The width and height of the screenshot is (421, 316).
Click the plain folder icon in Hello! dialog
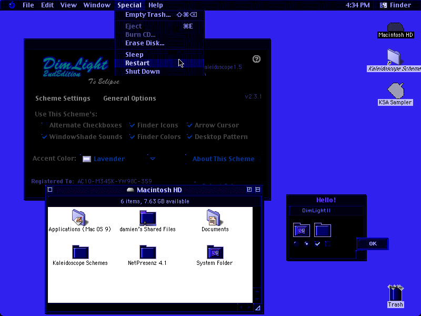(x=322, y=230)
